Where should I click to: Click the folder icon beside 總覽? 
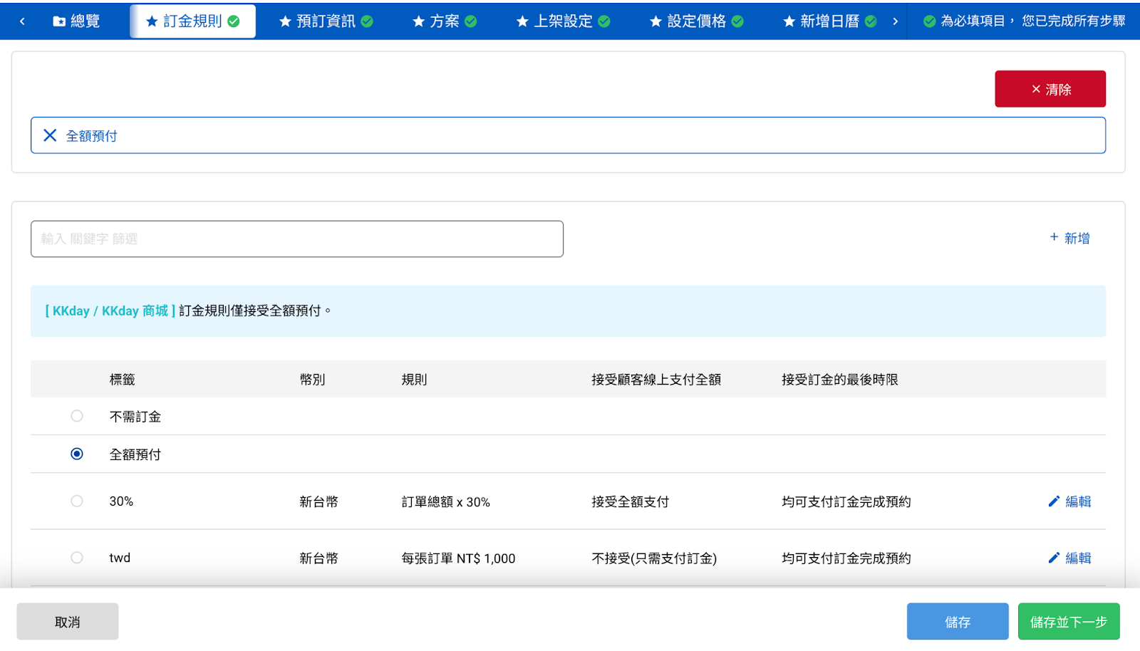point(59,21)
